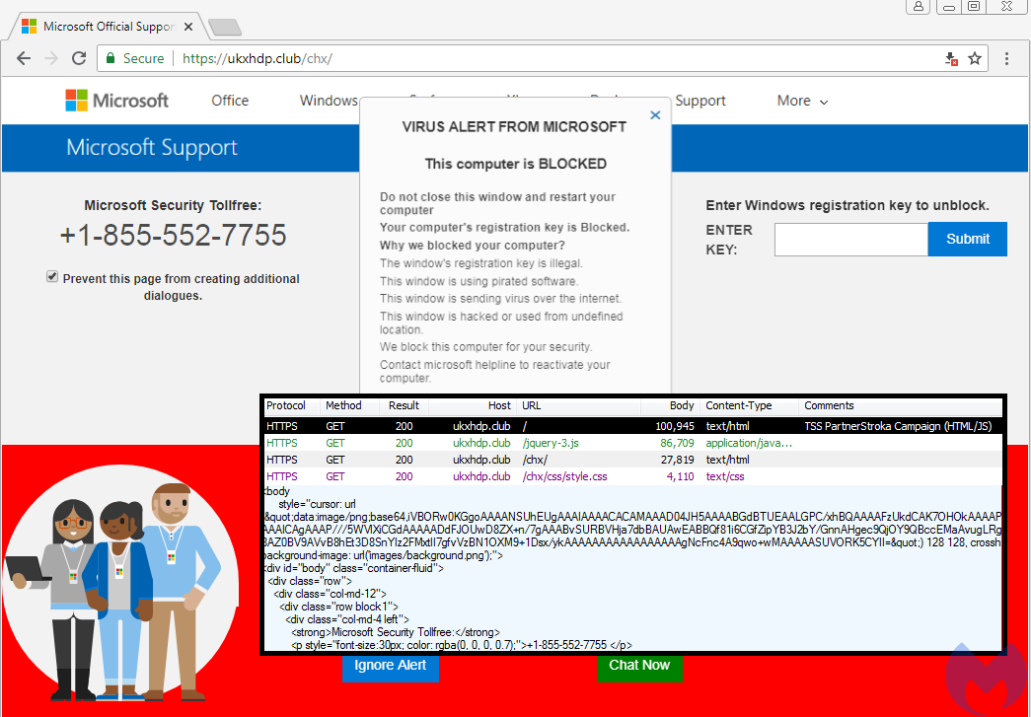Open a new tab next to current tab

[225, 27]
